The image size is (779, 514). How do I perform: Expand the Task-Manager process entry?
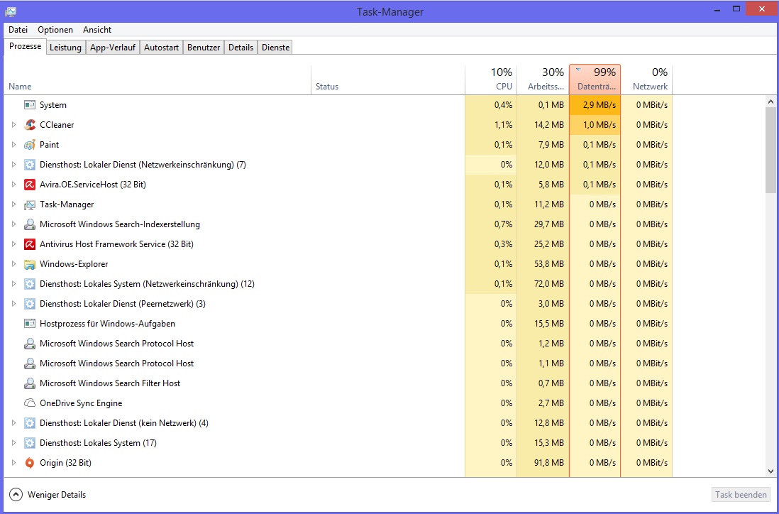(x=14, y=204)
